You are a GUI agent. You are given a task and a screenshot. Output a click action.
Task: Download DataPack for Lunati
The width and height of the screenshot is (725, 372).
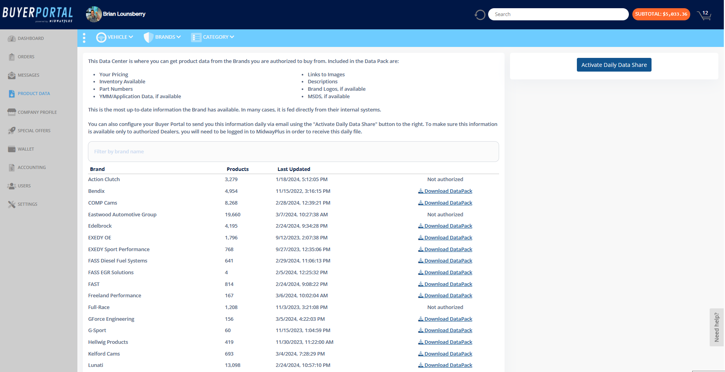point(445,365)
